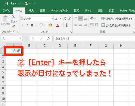Image resolution: width=135 pixels, height=106 pixels.
Task: Open the Borders dropdown arrow
Action: 45,25
